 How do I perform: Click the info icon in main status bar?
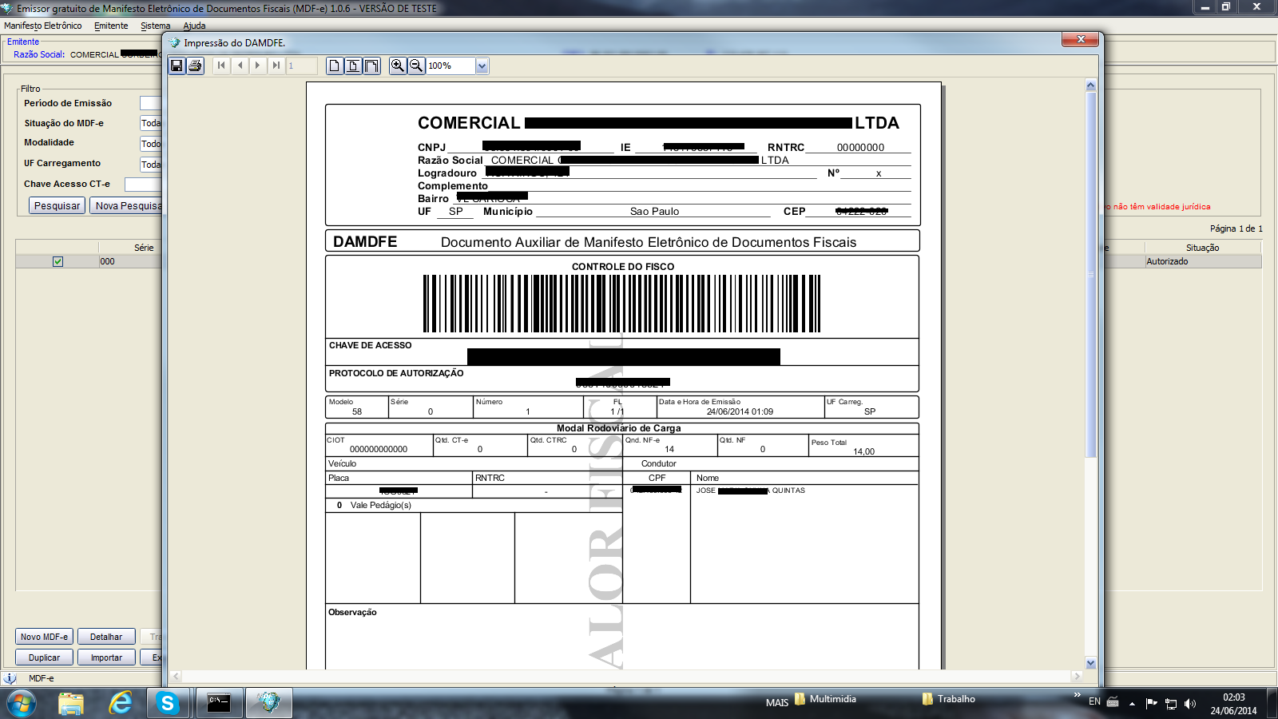click(x=10, y=678)
